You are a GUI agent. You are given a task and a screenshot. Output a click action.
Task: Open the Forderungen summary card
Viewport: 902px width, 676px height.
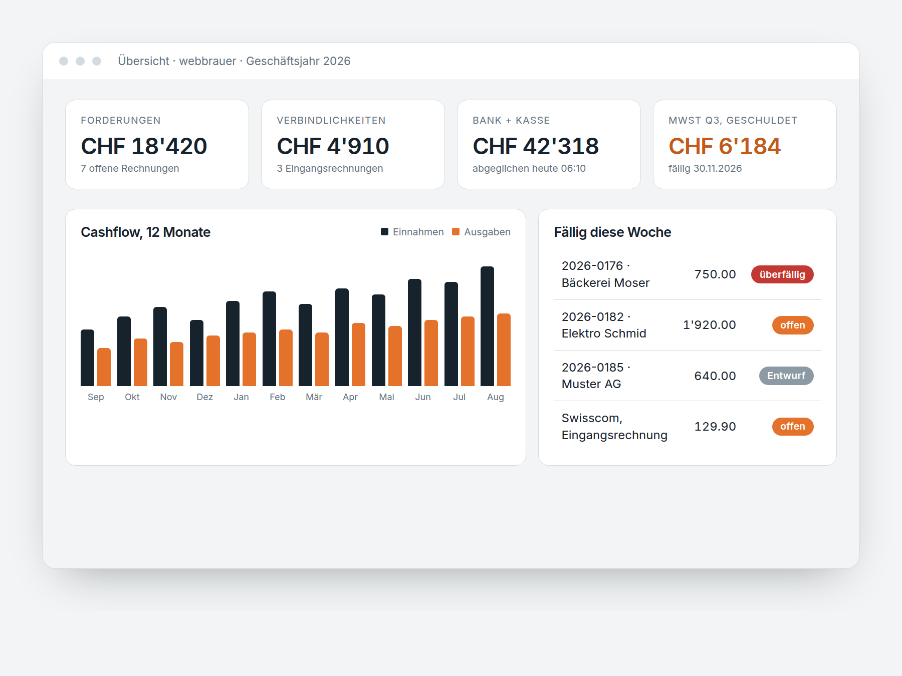pos(157,145)
